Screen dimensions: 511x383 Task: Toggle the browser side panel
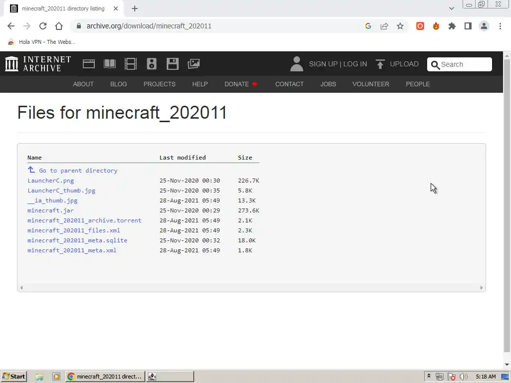468,26
